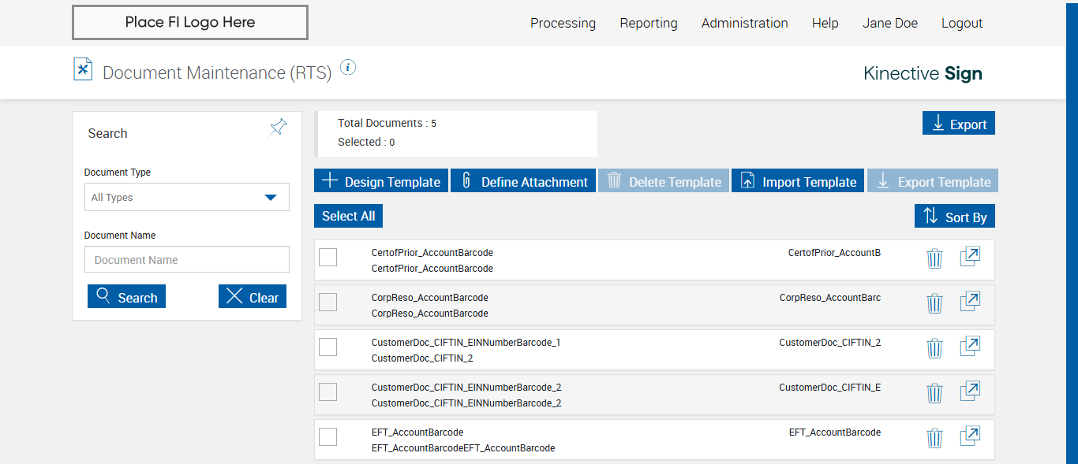Click trash icon on CustomerDoc_CIFTIN_EINNumberBarcode_2 row
The height and width of the screenshot is (464, 1078).
pyautogui.click(x=934, y=393)
